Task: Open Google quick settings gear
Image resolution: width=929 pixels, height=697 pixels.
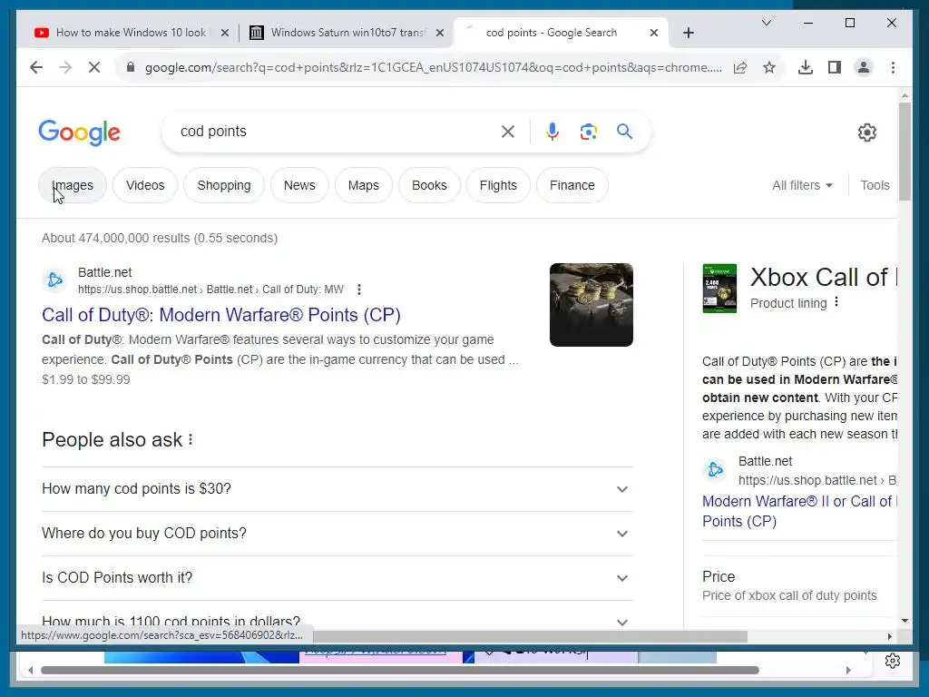Action: click(866, 133)
